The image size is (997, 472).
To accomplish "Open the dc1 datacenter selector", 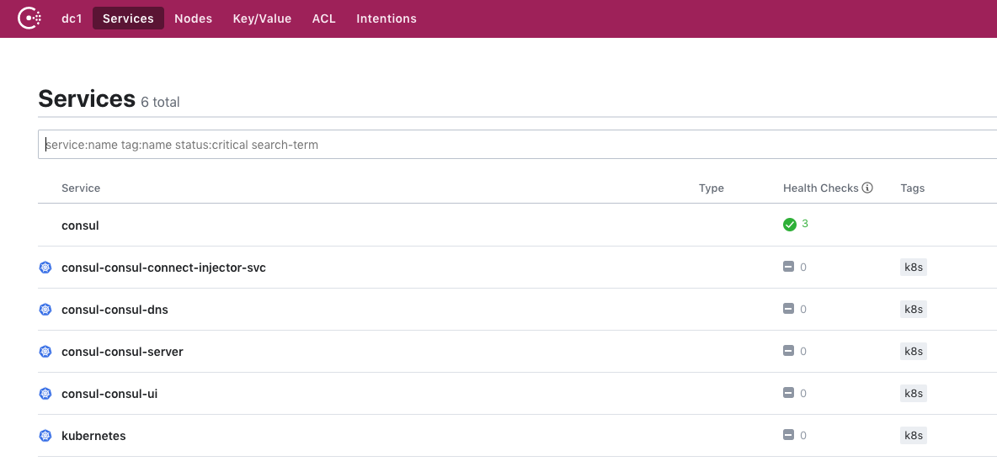I will 72,19.
